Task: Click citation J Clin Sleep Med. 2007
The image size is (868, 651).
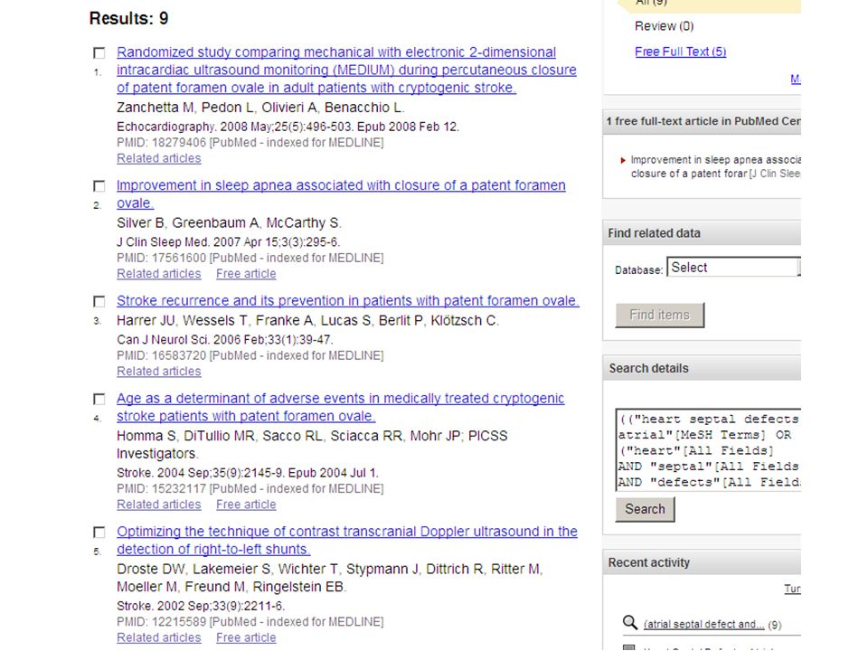Action: click(x=228, y=242)
